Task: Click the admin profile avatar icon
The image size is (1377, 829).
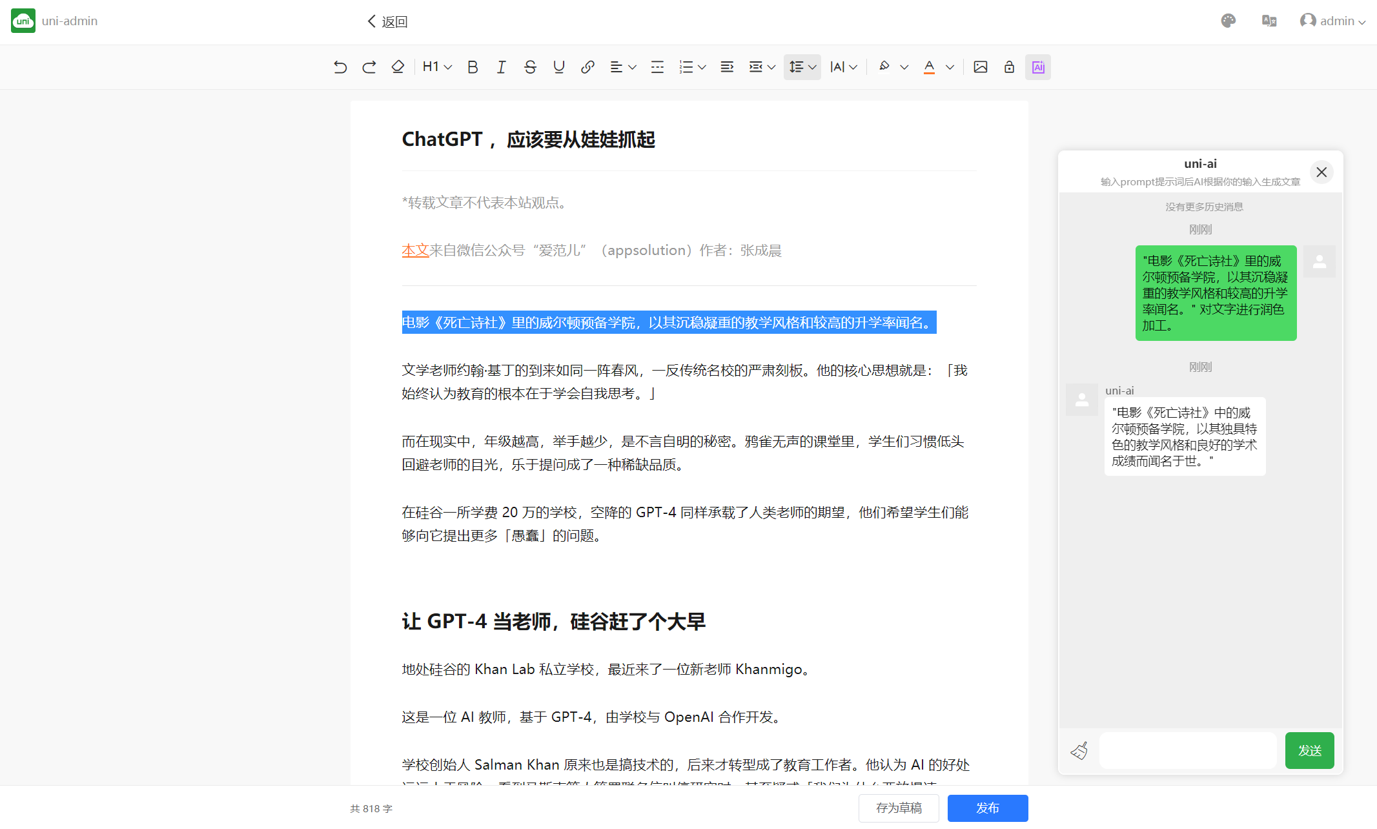Action: click(1308, 21)
